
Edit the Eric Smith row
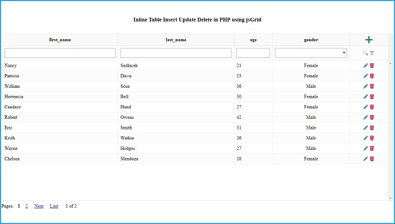365,128
